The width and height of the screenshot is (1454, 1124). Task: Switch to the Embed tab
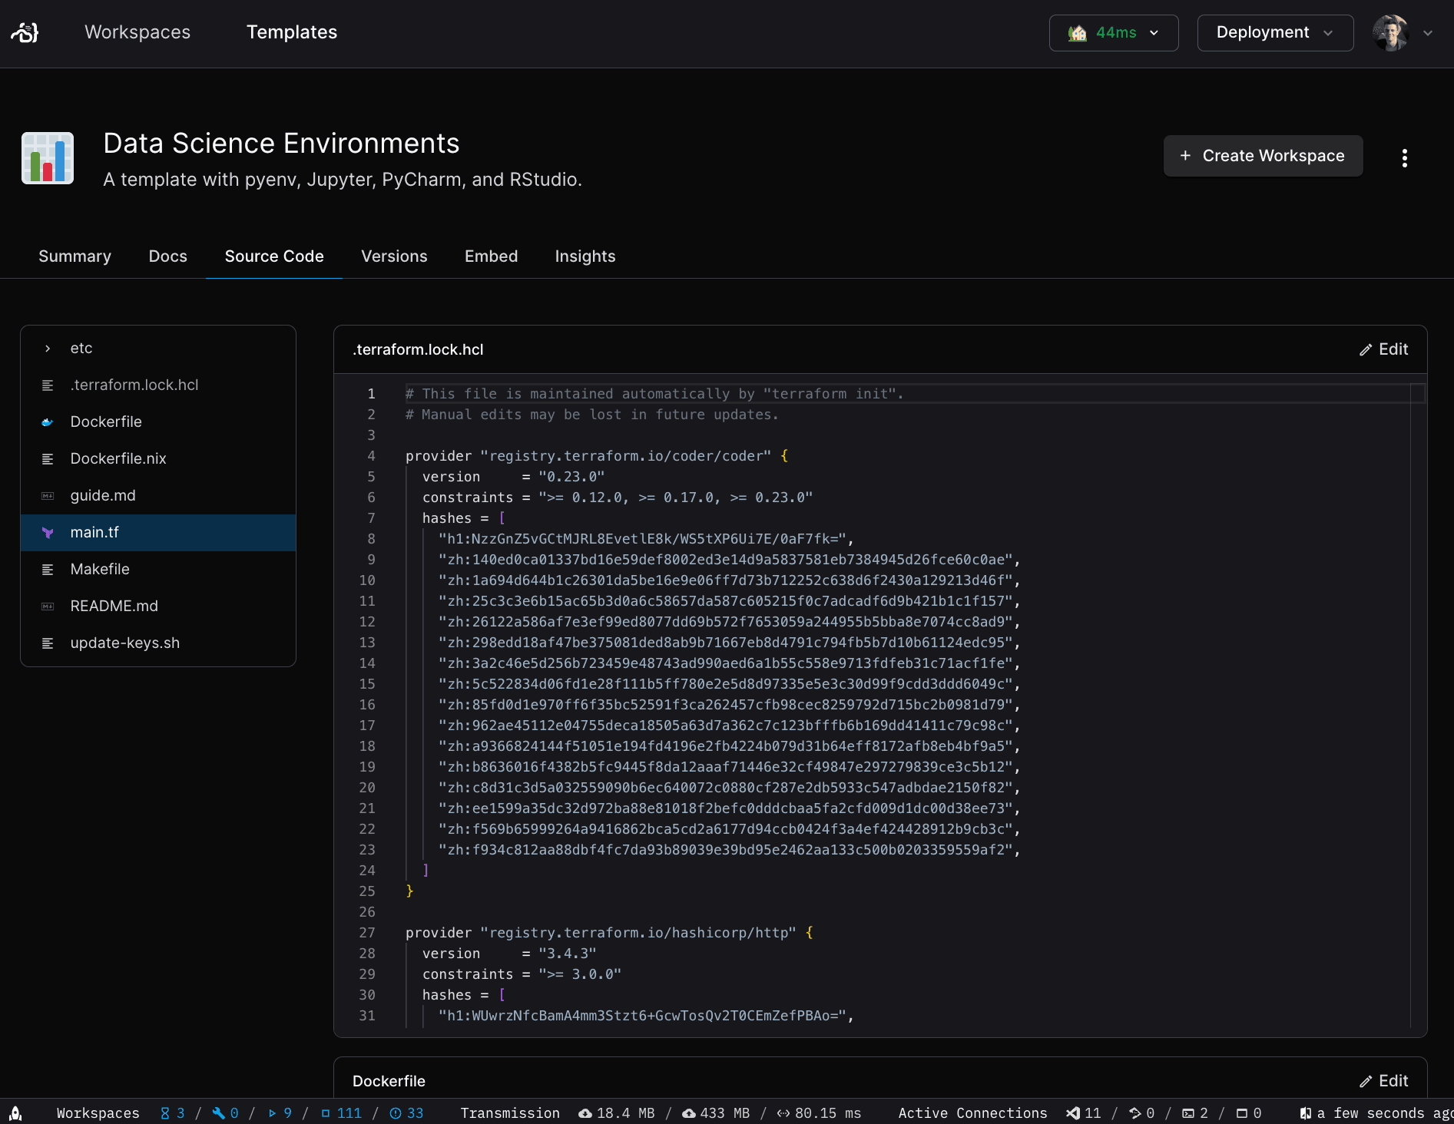492,256
